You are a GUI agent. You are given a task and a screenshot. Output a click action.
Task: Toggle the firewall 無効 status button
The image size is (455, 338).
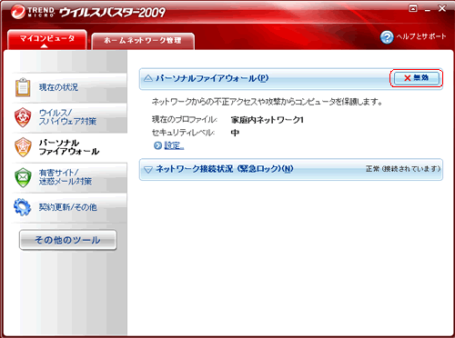coord(417,78)
